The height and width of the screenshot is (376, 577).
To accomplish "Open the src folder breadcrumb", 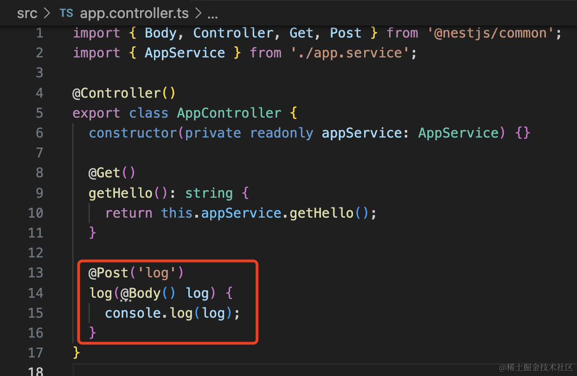I will pos(27,13).
